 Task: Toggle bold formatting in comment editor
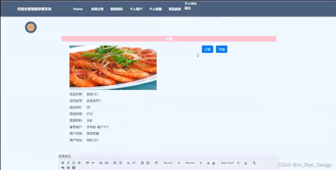[63, 163]
